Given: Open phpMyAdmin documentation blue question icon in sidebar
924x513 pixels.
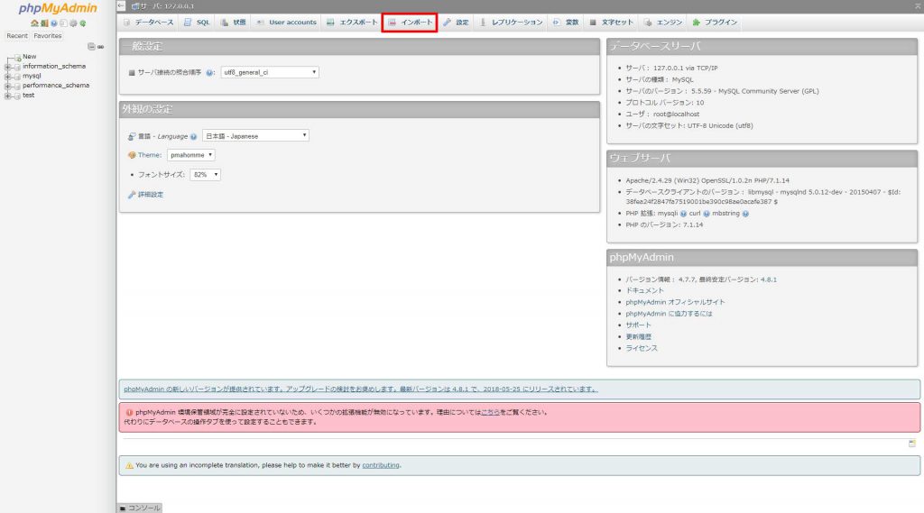Looking at the screenshot, I should click(53, 23).
